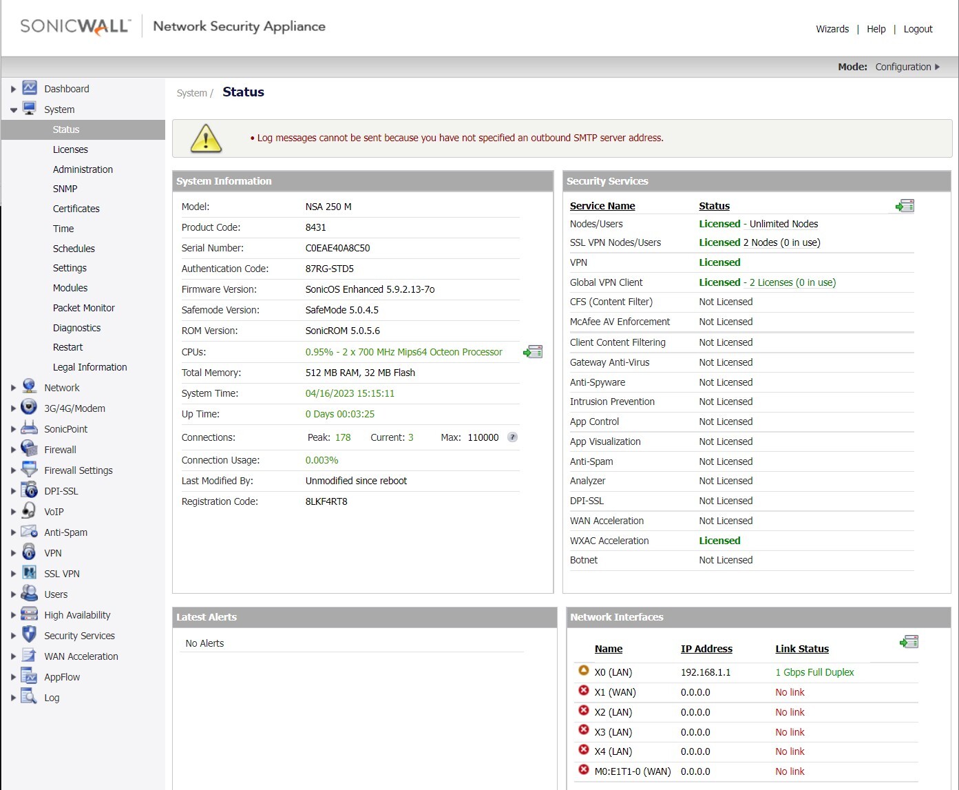Select the Firewall icon in the sidebar
The image size is (959, 790).
pos(29,449)
